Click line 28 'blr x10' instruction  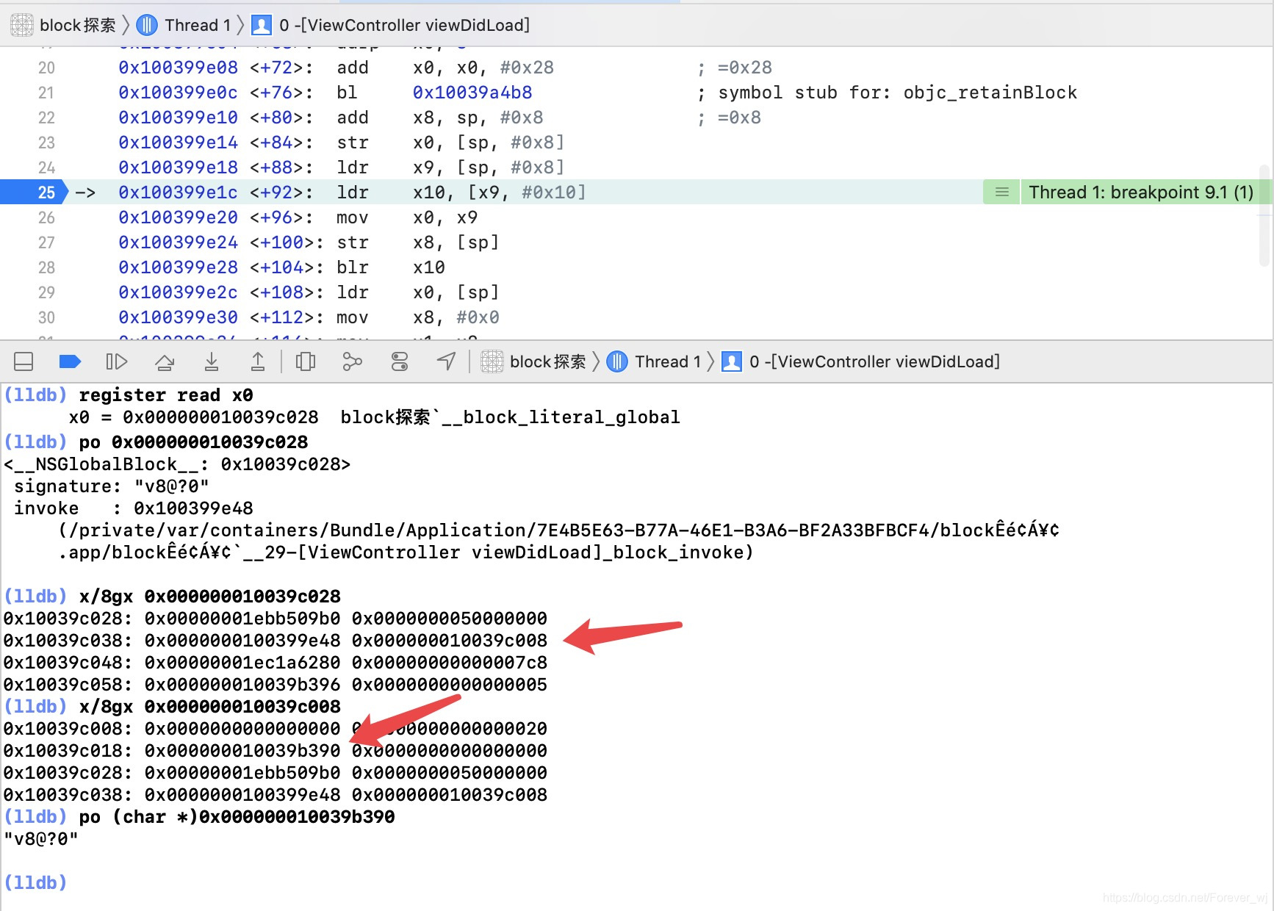(x=391, y=267)
